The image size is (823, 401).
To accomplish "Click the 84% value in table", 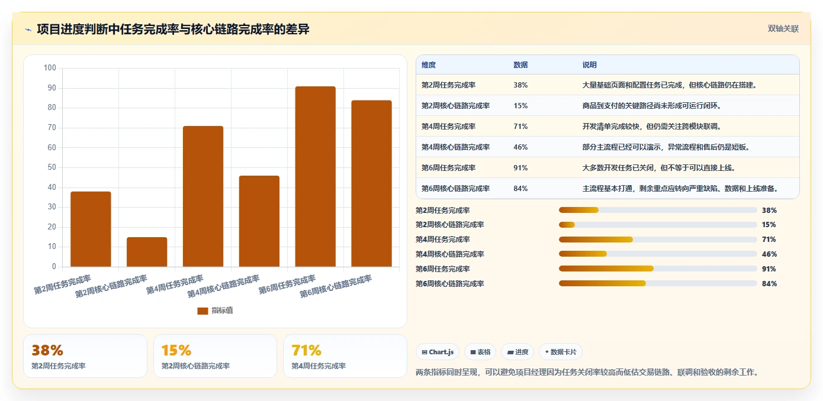I will coord(520,189).
